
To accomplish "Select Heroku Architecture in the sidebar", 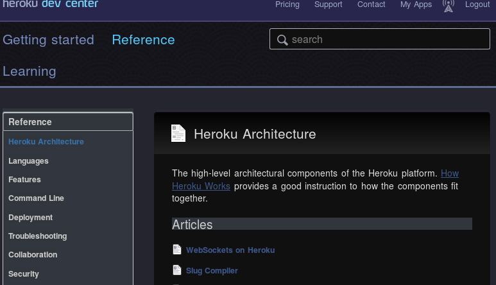I will pyautogui.click(x=46, y=142).
